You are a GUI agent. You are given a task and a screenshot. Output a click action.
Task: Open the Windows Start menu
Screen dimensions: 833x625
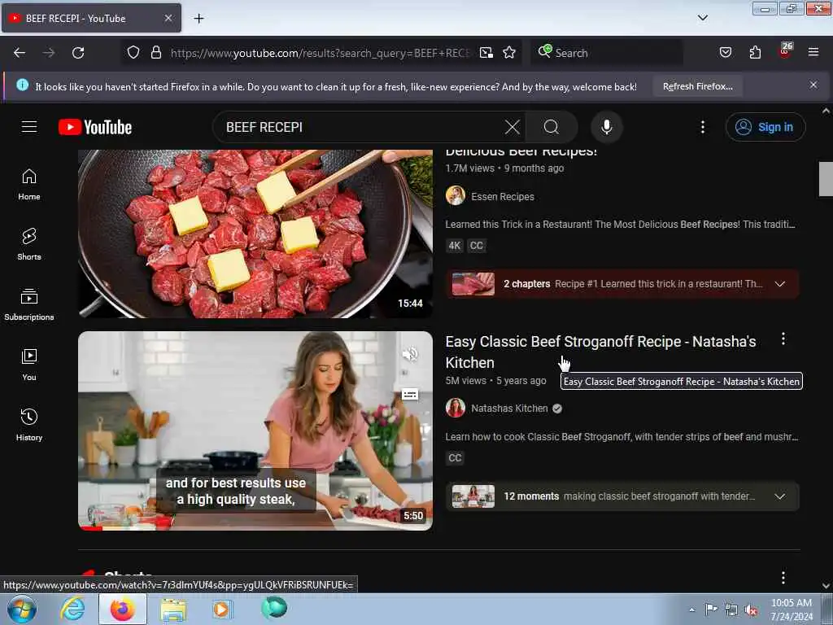(x=22, y=609)
